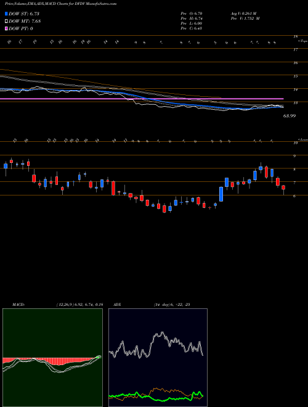Click the magenta DOW PT legend swatch

click(6, 28)
